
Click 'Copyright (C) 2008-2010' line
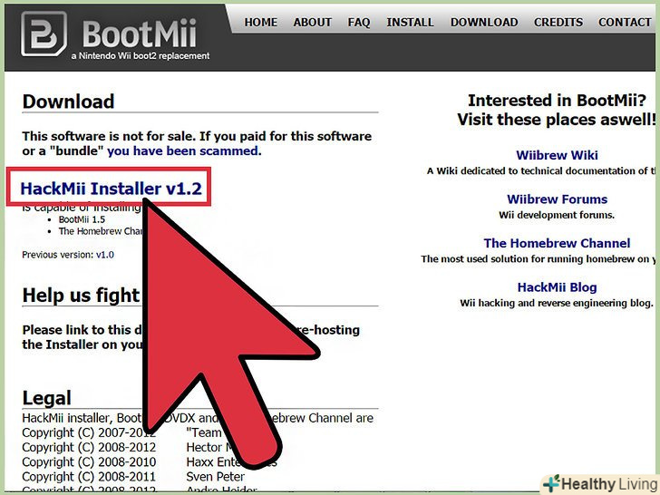pos(89,461)
